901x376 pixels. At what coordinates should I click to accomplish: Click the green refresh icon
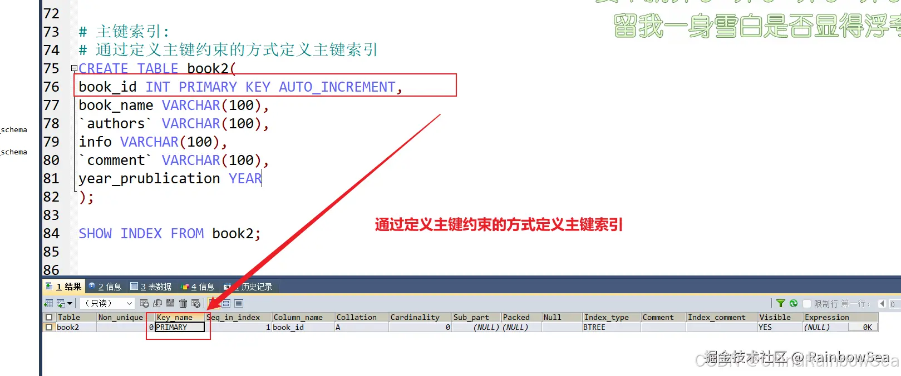point(794,303)
